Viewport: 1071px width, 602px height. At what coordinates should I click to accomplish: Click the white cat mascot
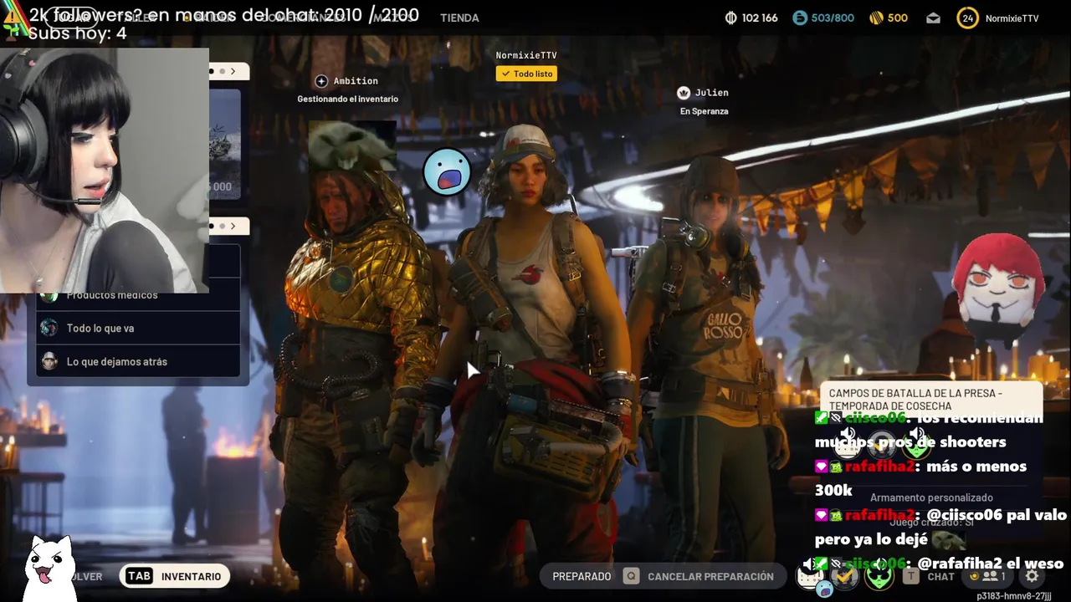pos(49,569)
